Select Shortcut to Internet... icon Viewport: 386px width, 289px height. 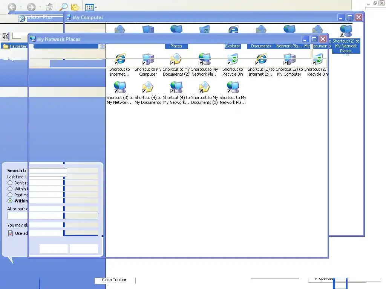pos(119,65)
